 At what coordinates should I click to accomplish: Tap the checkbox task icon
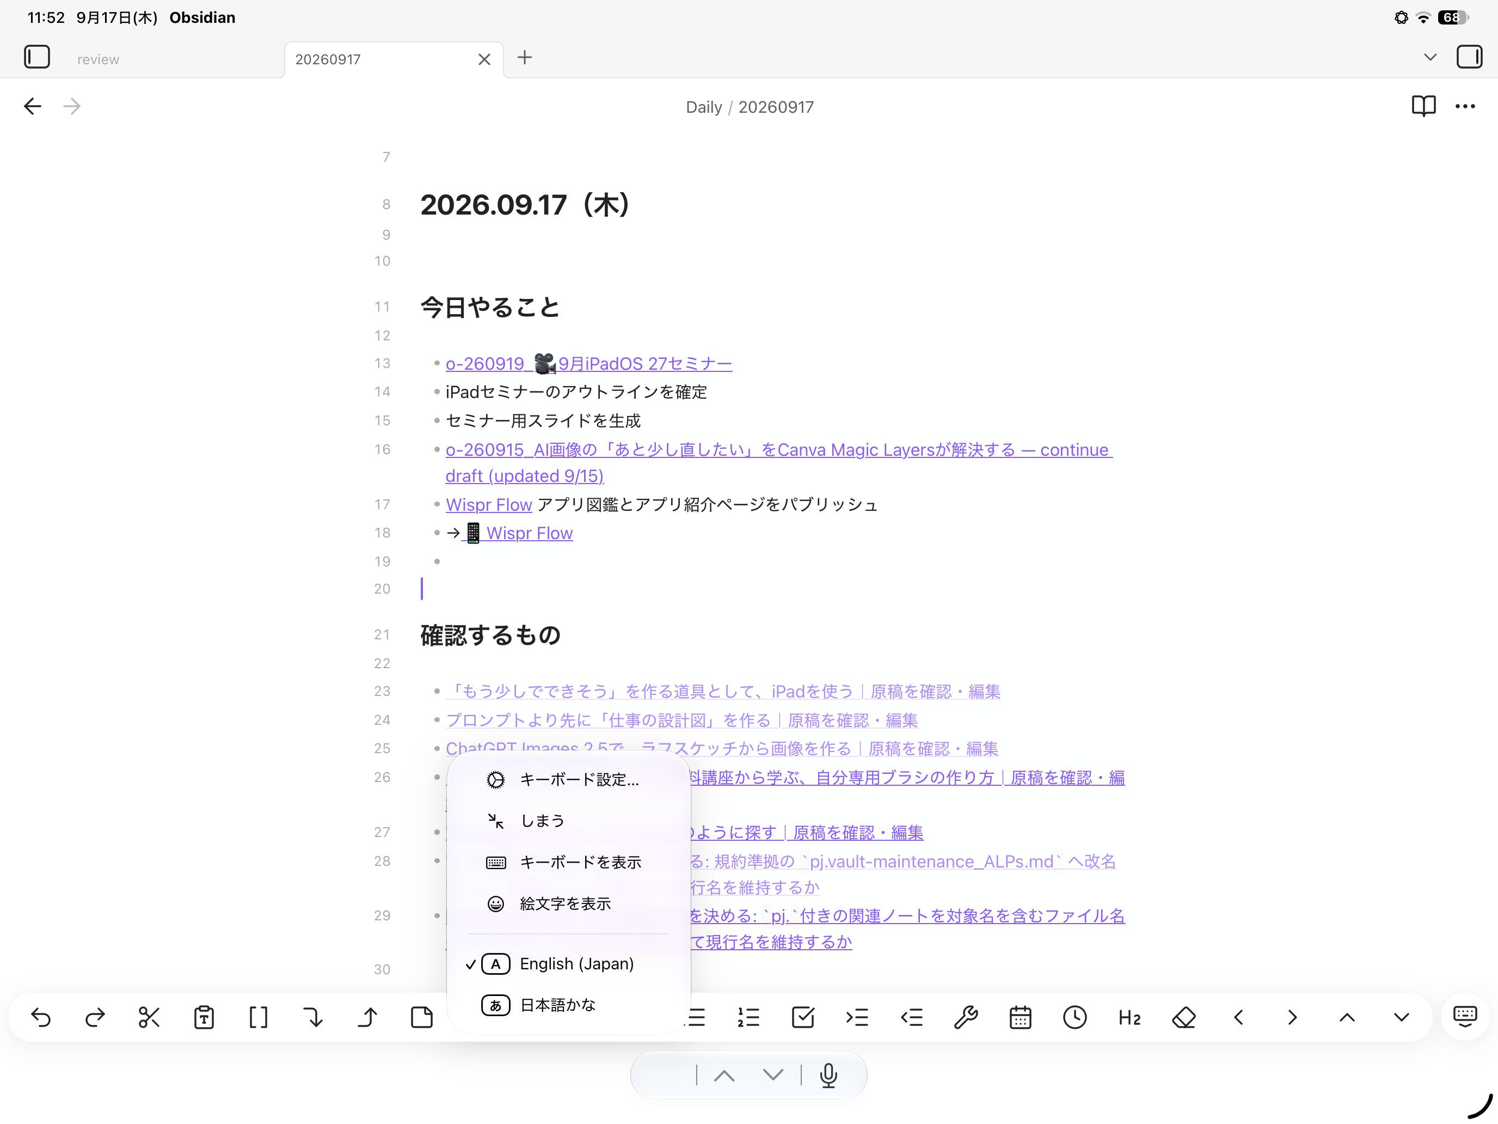[802, 1017]
